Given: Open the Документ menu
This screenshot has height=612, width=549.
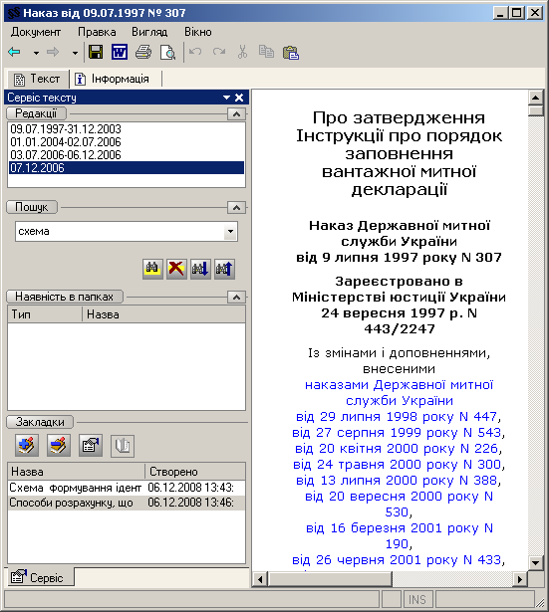Looking at the screenshot, I should coord(36,32).
